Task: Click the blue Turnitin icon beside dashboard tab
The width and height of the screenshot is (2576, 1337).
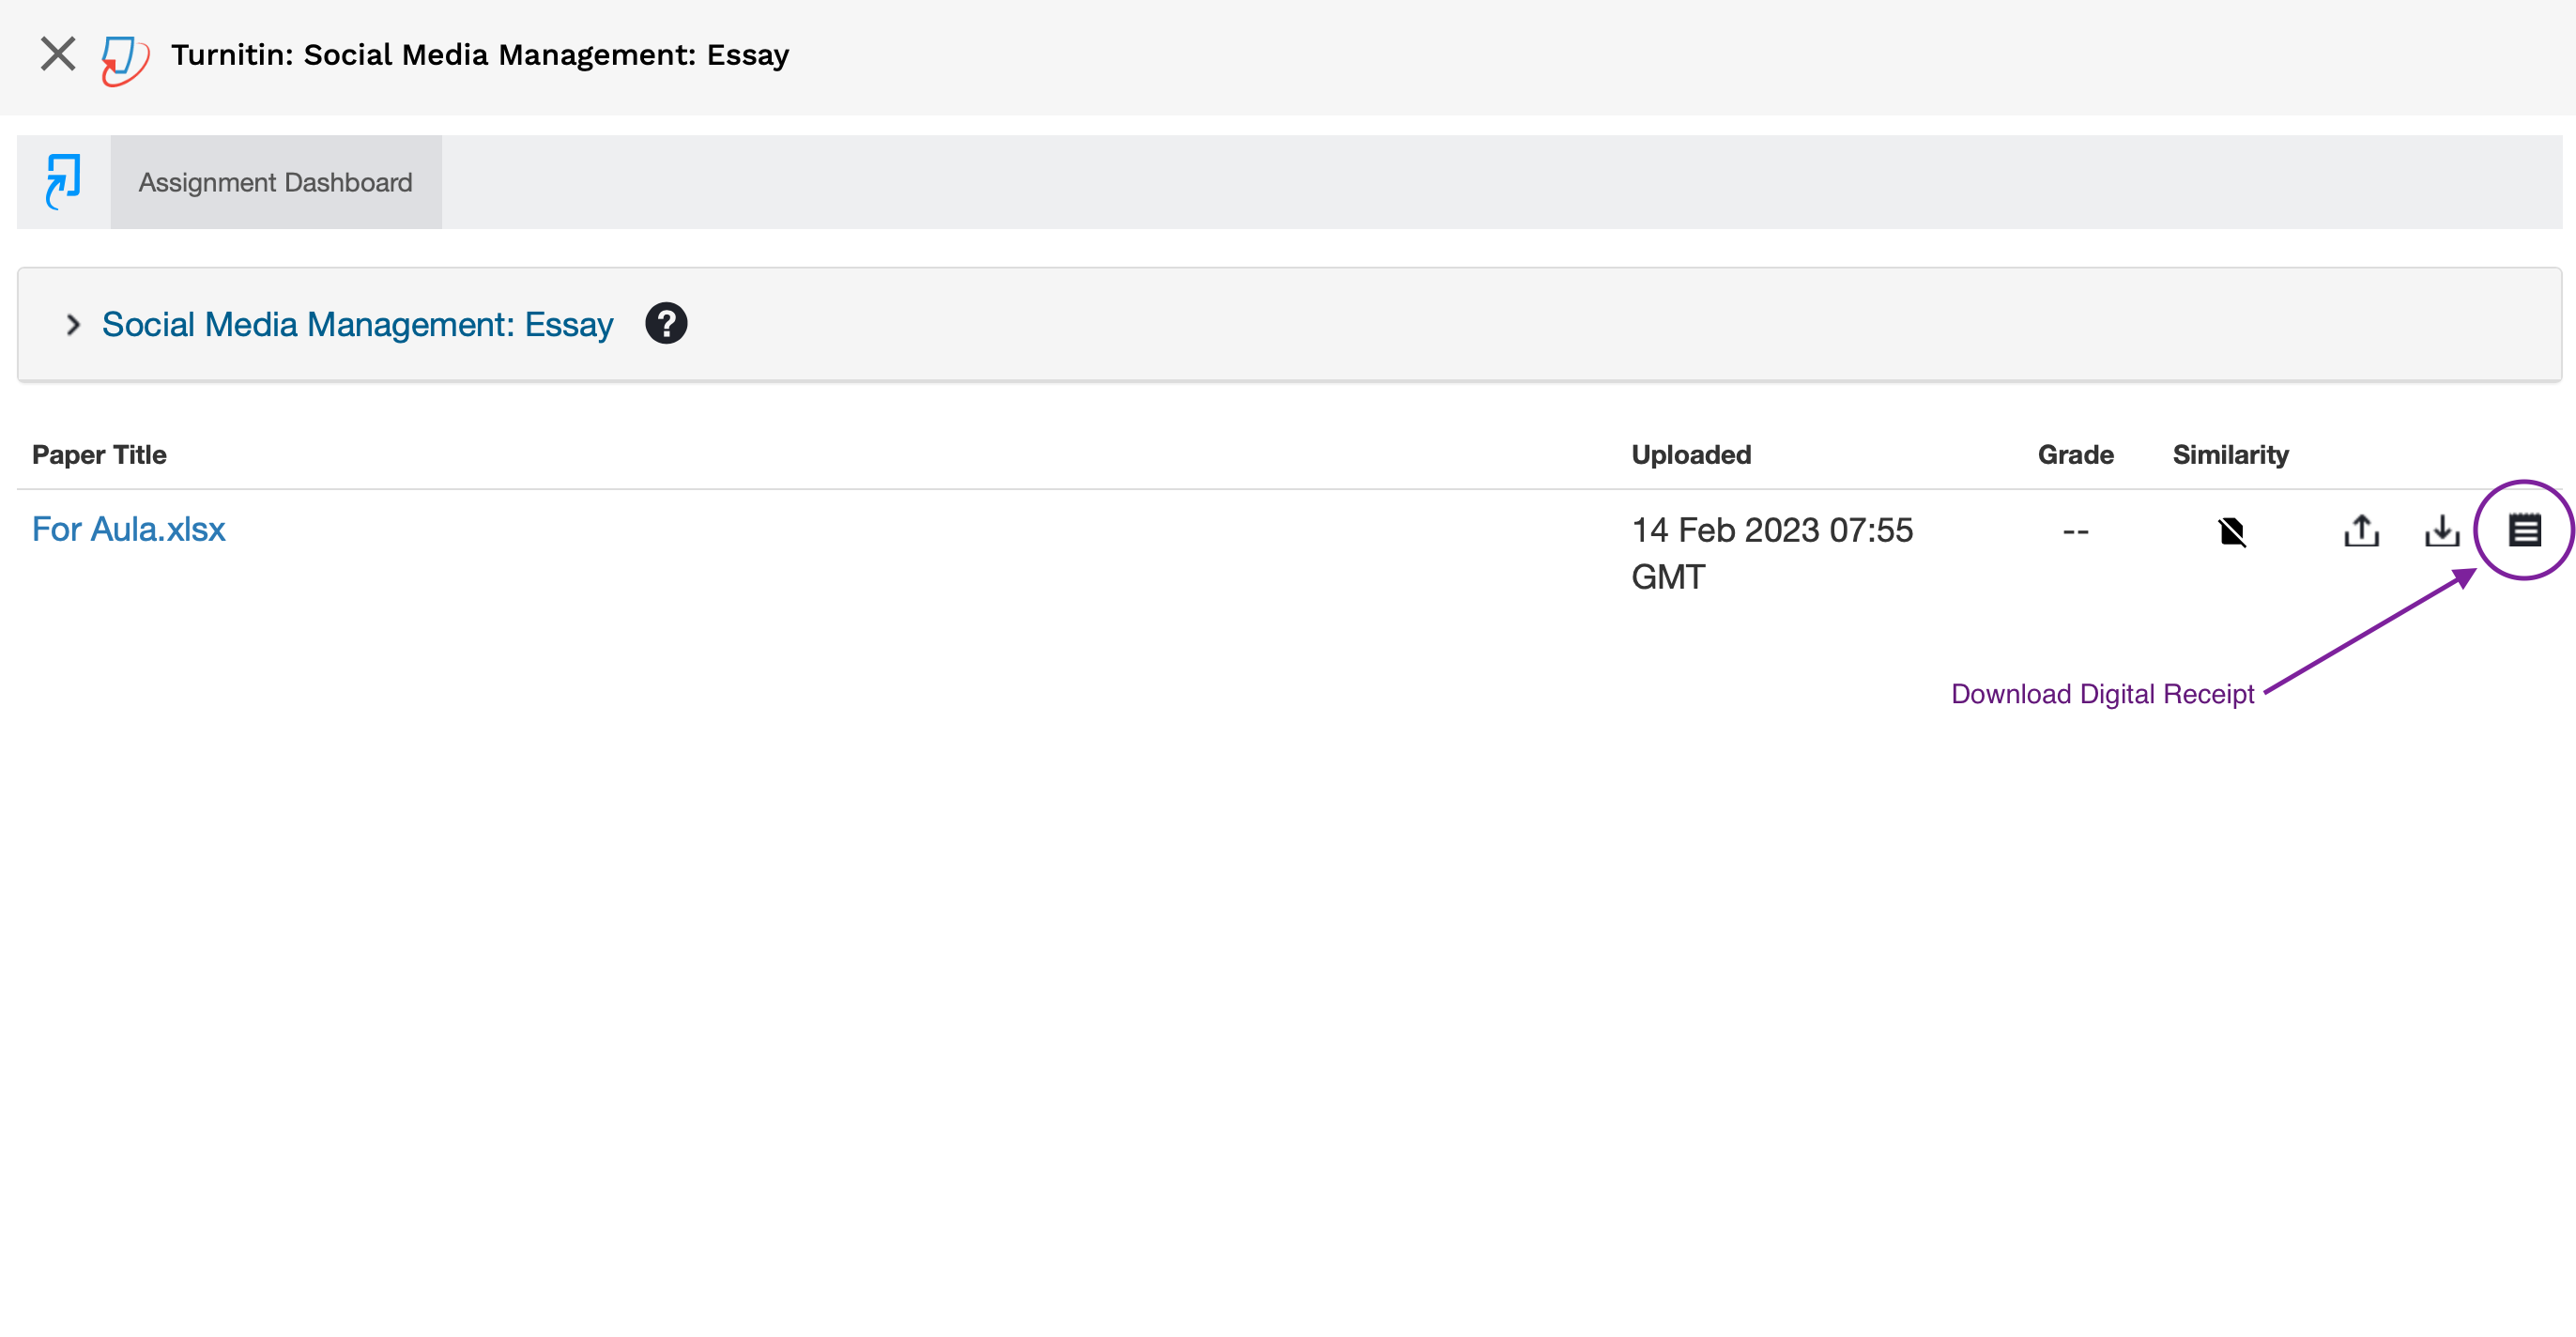Action: click(x=64, y=181)
